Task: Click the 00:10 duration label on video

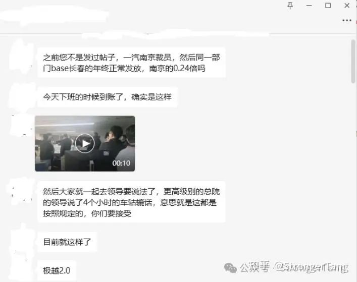Action: [x=121, y=163]
